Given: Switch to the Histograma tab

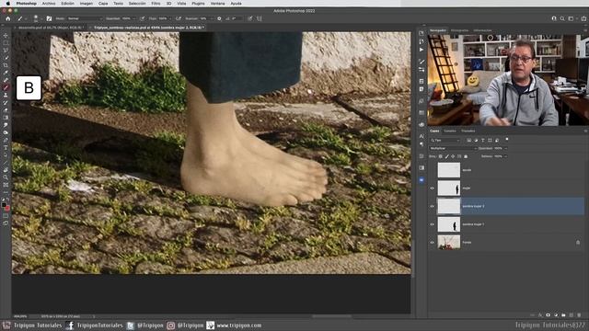Looking at the screenshot, I should coord(460,30).
